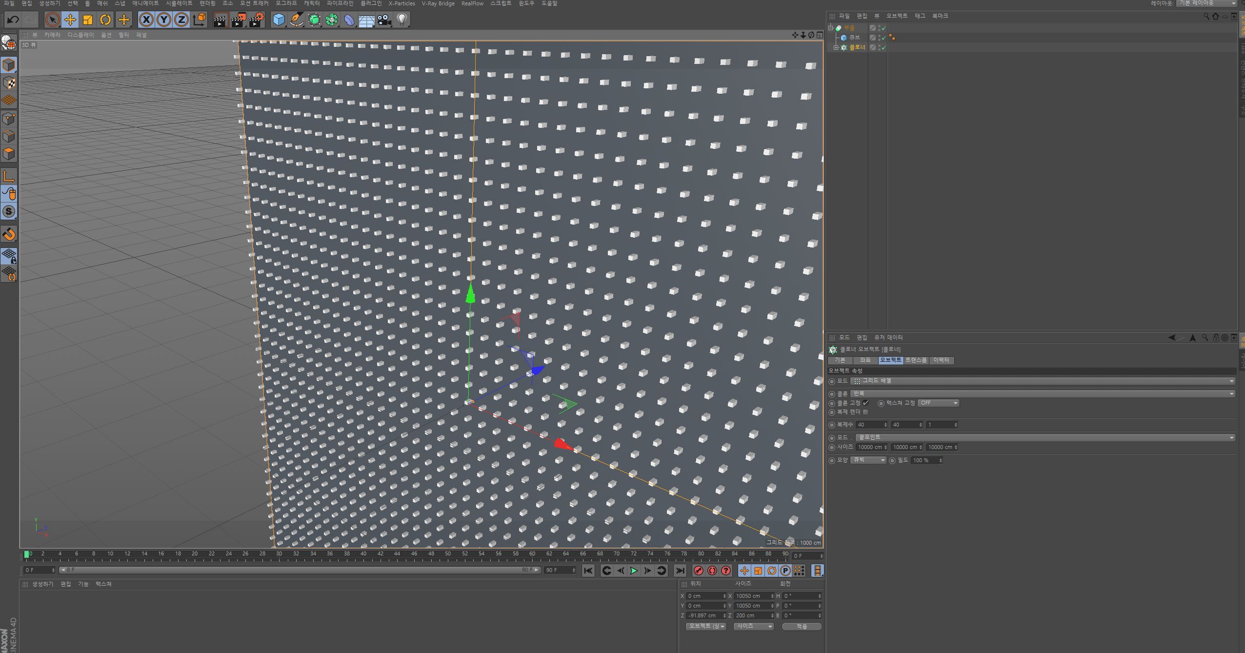Viewport: 1245px width, 653px height.
Task: Switch to Edges mode in left sidebar
Action: 9,136
